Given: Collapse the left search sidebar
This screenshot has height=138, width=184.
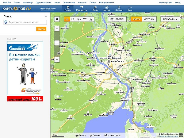Looking at the screenshot, I should 52,67.
